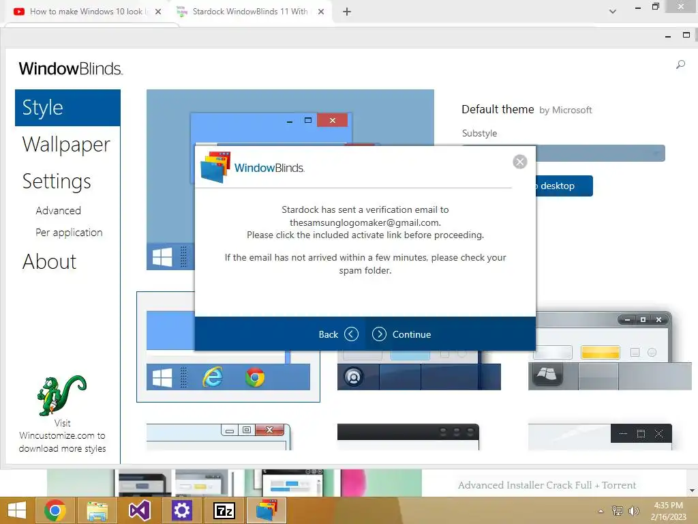This screenshot has width=698, height=524.
Task: Select Advanced settings sub-item
Action: 59,211
